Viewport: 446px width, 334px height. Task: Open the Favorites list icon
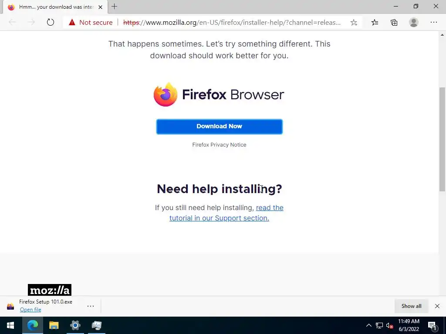click(375, 23)
